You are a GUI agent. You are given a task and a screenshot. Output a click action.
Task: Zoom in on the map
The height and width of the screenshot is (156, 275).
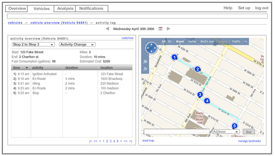tap(145, 62)
